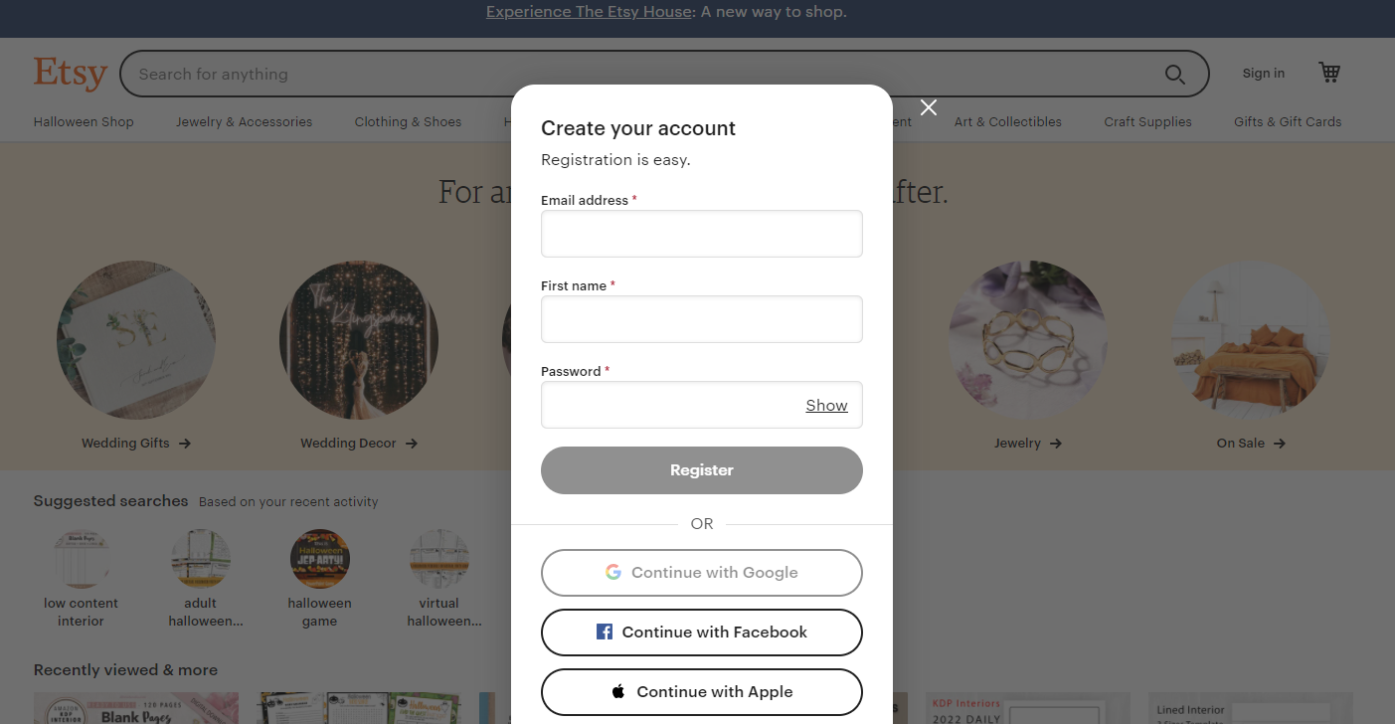This screenshot has width=1395, height=724.
Task: Focus the First name input field
Action: [x=702, y=319]
